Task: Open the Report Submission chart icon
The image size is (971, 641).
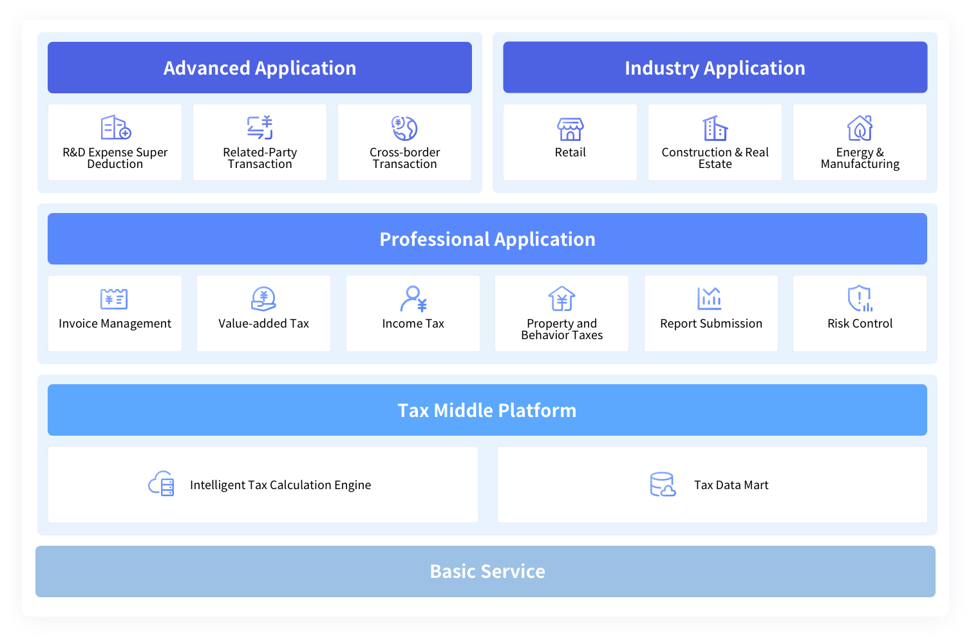Action: tap(710, 299)
